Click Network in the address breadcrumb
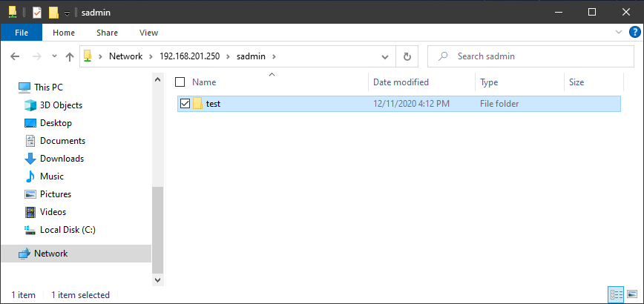 [x=125, y=56]
